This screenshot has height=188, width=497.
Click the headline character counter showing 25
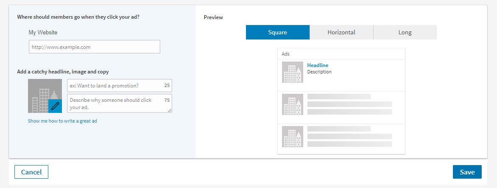pyautogui.click(x=167, y=86)
